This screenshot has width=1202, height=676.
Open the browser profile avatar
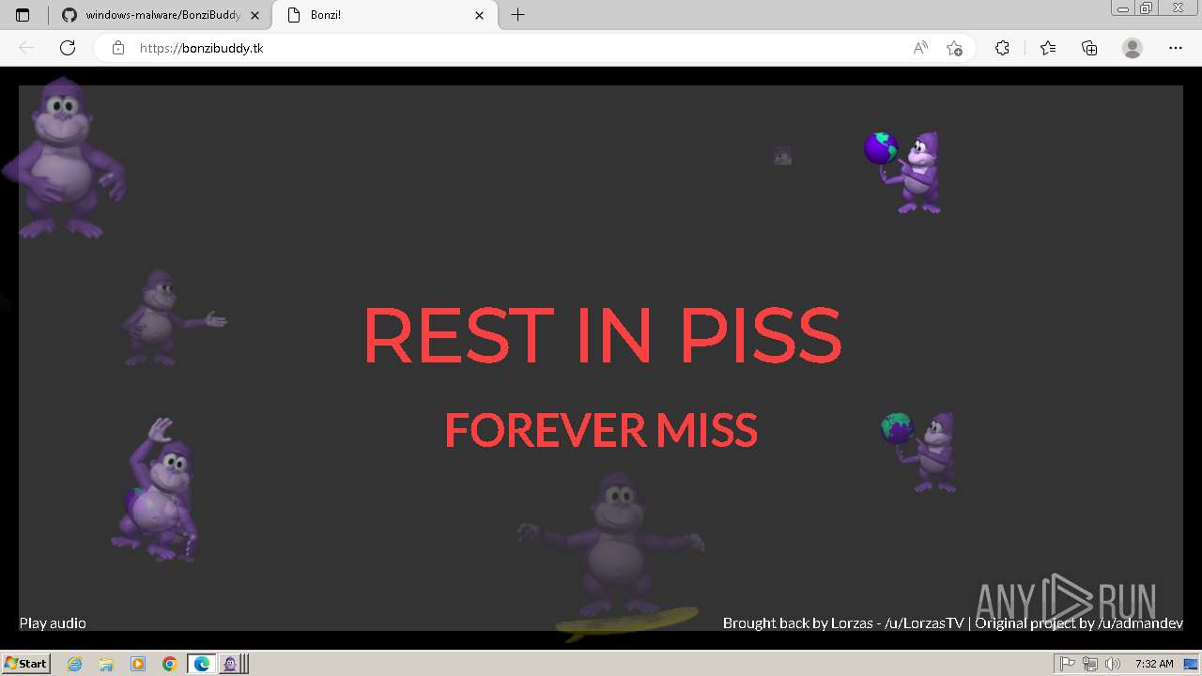coord(1133,48)
